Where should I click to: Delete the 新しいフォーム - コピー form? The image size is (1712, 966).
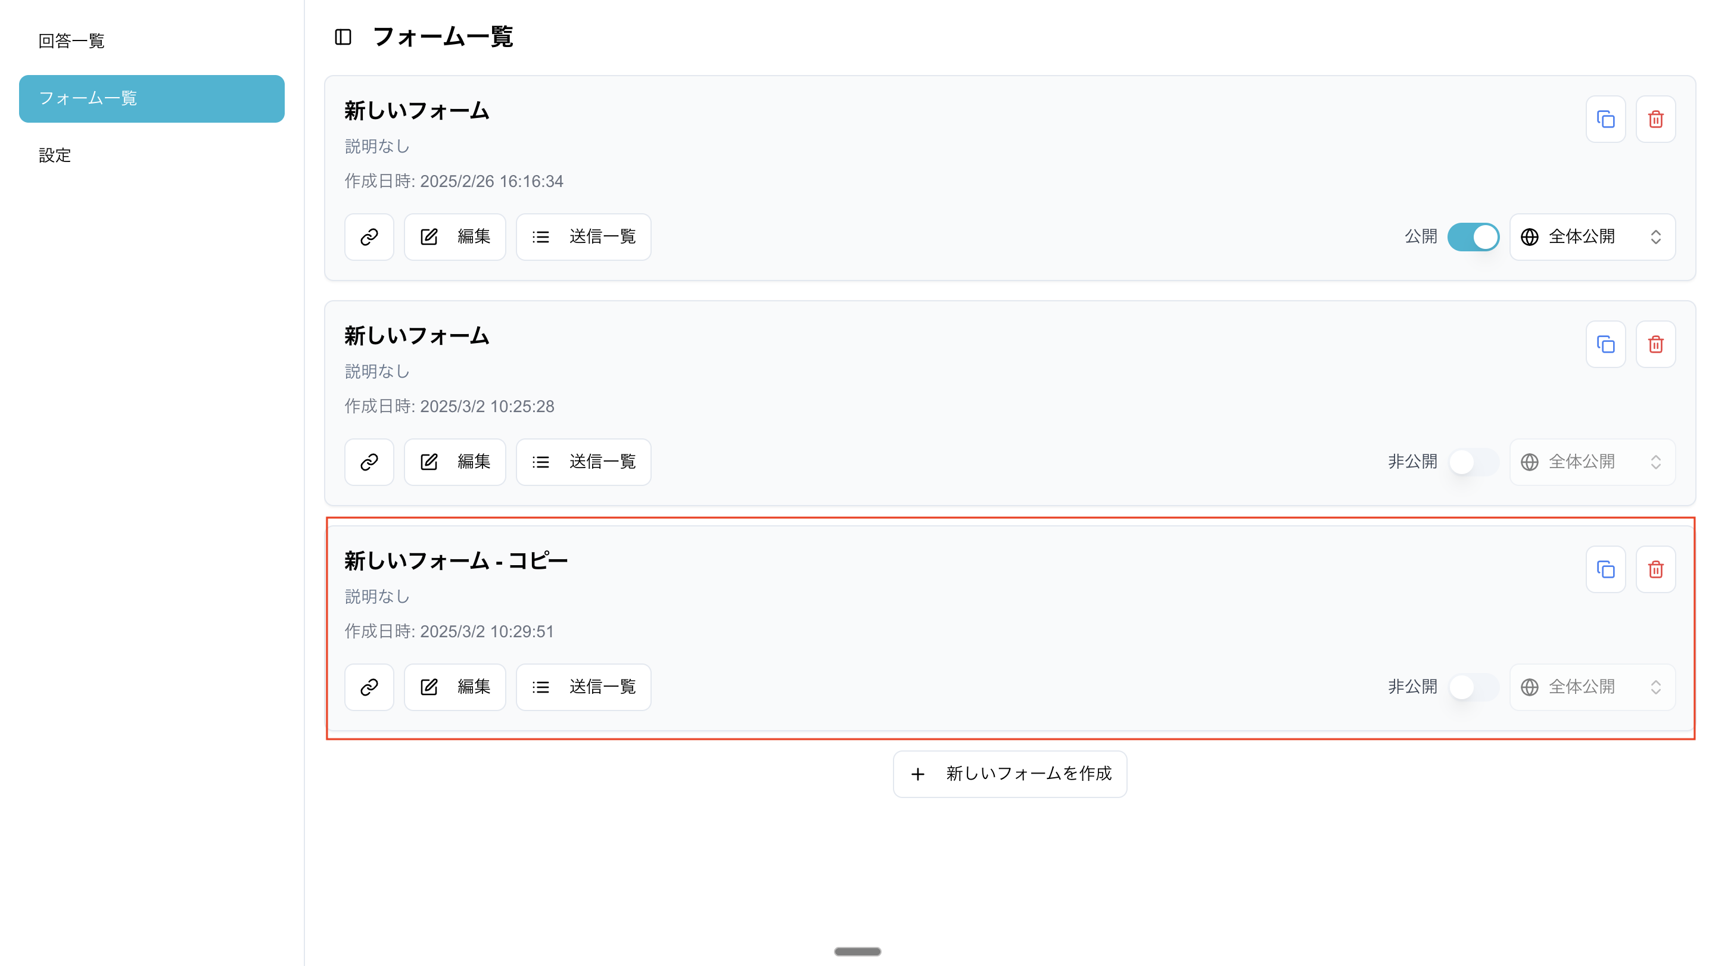click(1655, 569)
